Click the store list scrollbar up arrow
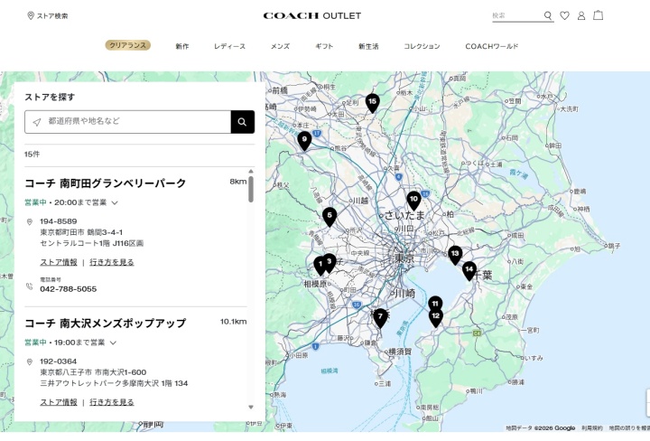 pos(251,172)
